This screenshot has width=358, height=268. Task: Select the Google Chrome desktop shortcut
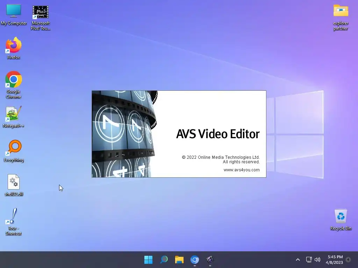[x=14, y=84]
